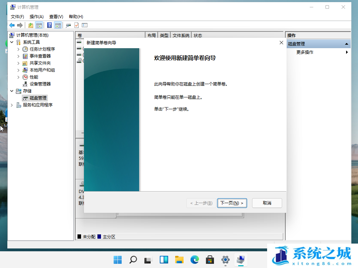Expand the 本地用户和组 node
The height and width of the screenshot is (268, 358).
(19, 70)
